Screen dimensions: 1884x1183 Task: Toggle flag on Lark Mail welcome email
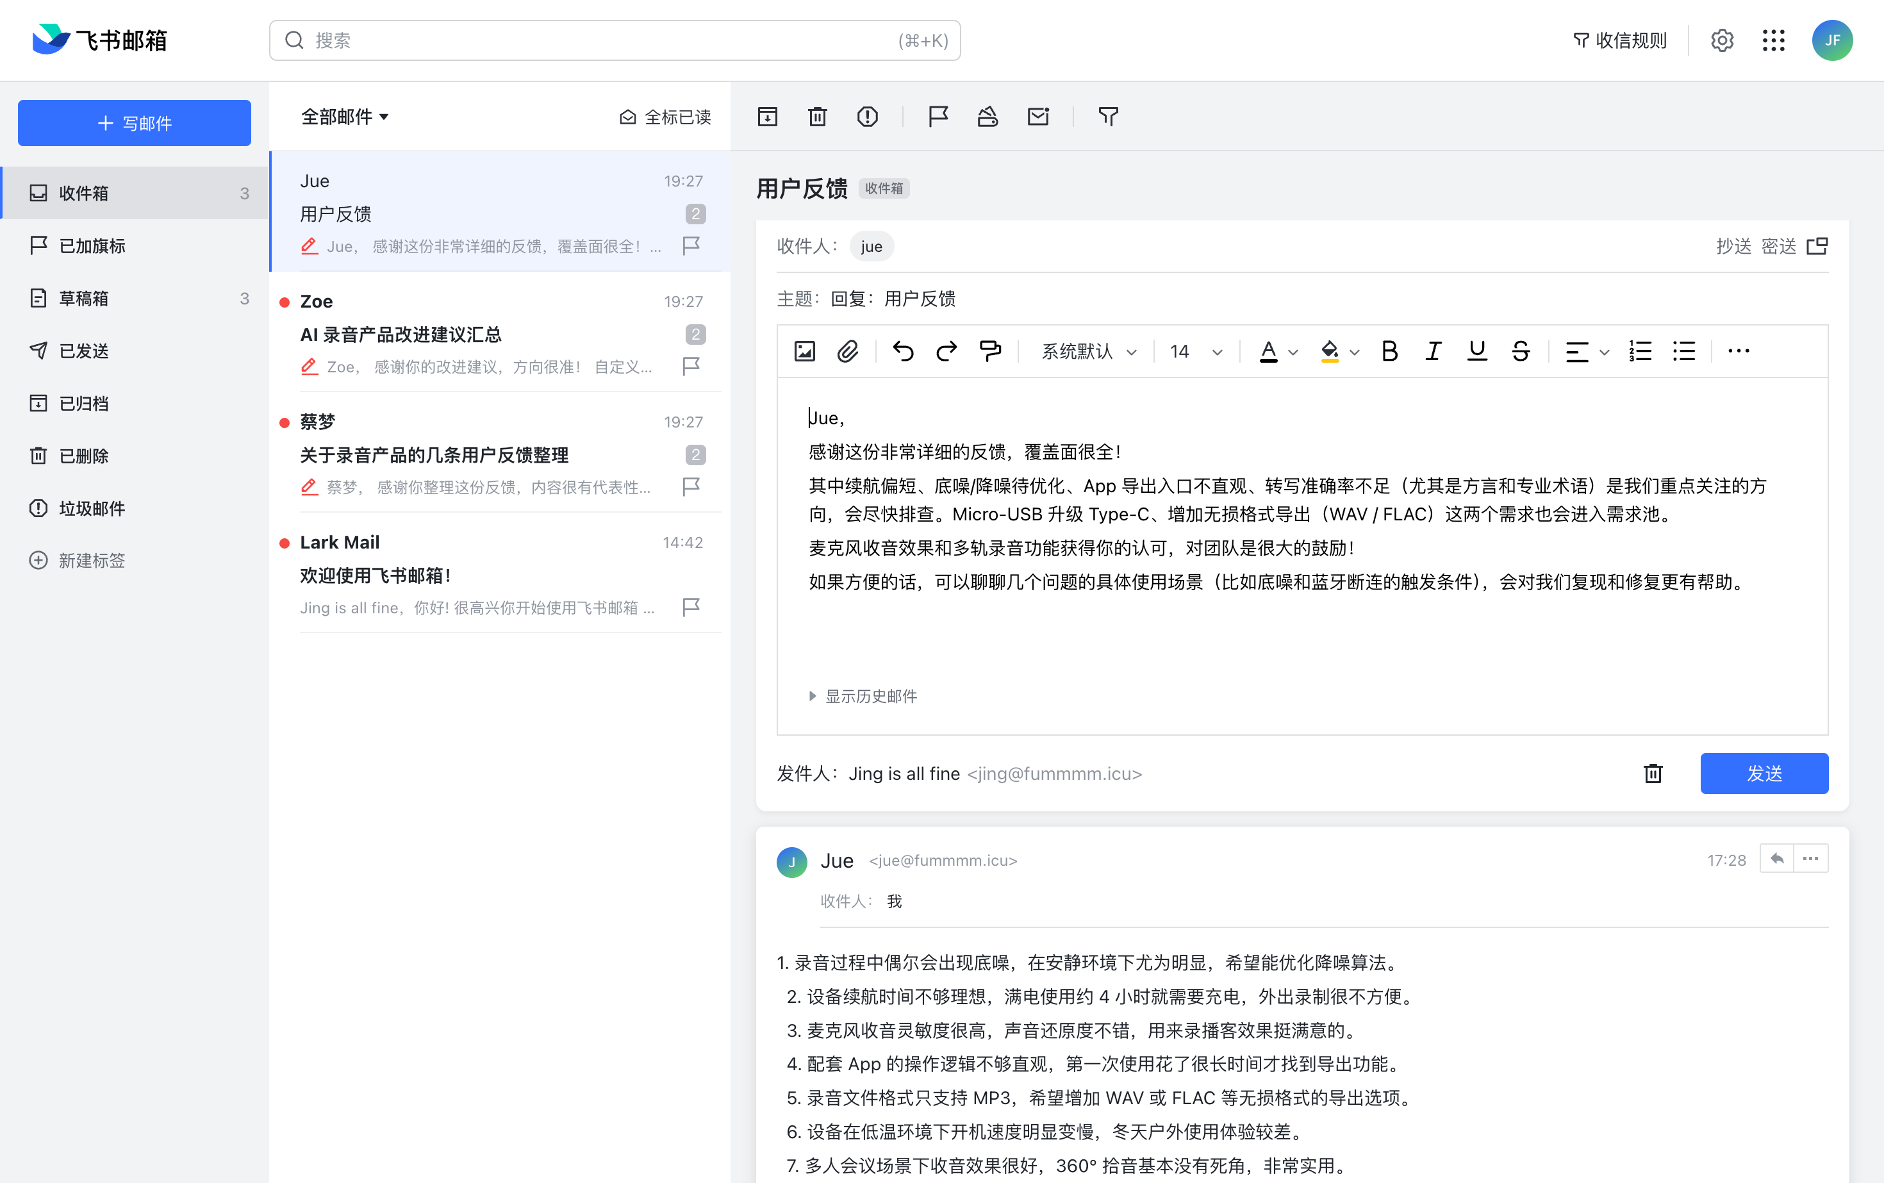[x=691, y=607]
